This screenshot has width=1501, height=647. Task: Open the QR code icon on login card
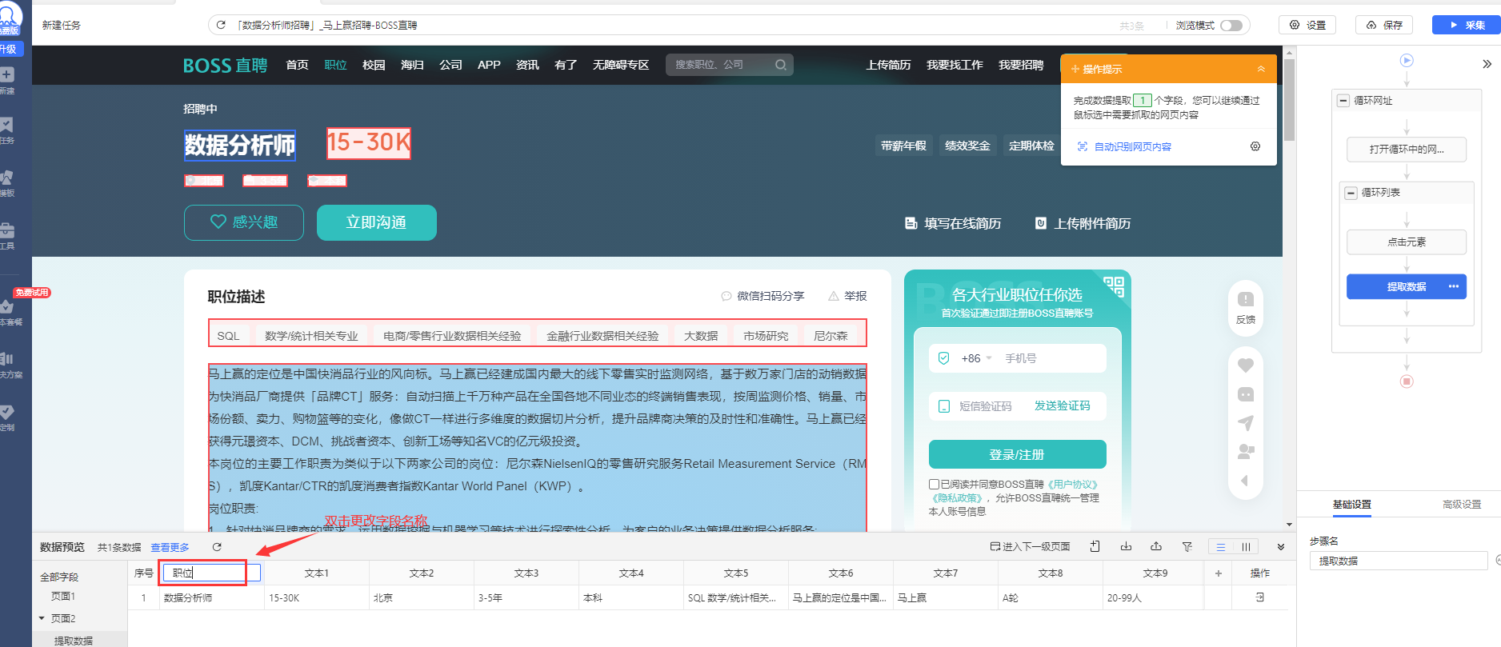coord(1114,286)
